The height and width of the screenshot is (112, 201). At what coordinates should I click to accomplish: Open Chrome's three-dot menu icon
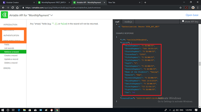click(198, 8)
